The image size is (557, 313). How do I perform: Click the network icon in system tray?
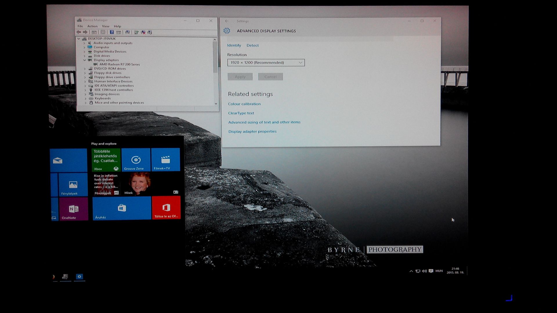418,271
